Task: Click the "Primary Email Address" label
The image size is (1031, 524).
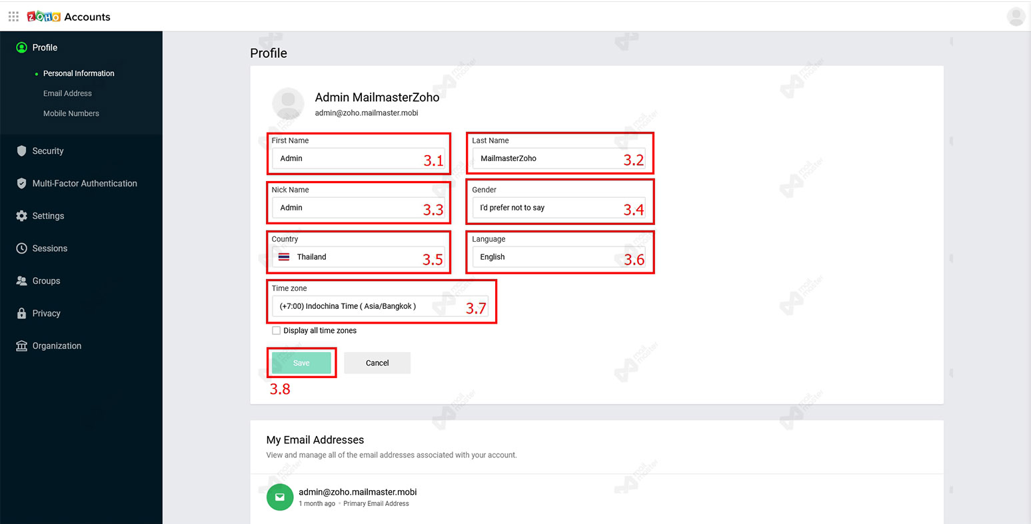Action: [x=376, y=504]
